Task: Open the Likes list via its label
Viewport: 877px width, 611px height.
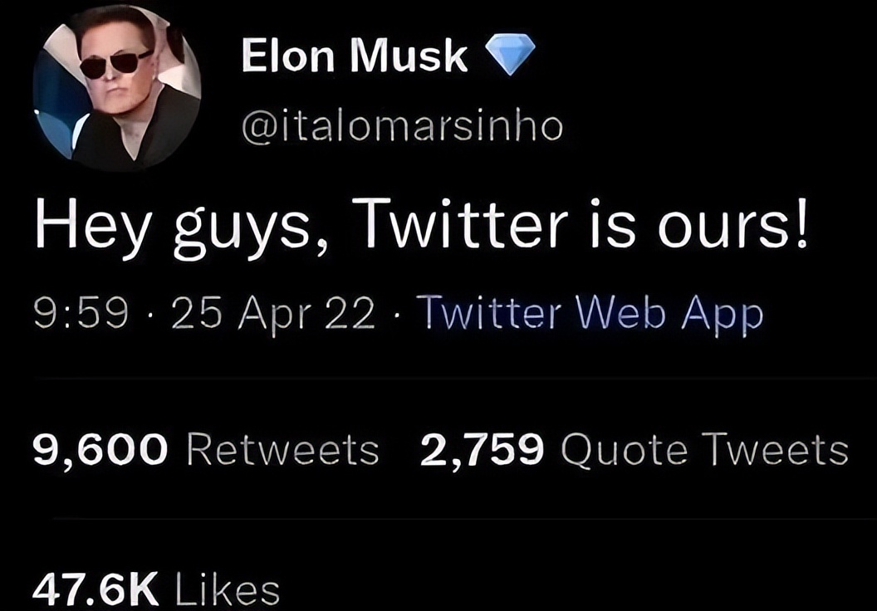Action: 228,589
